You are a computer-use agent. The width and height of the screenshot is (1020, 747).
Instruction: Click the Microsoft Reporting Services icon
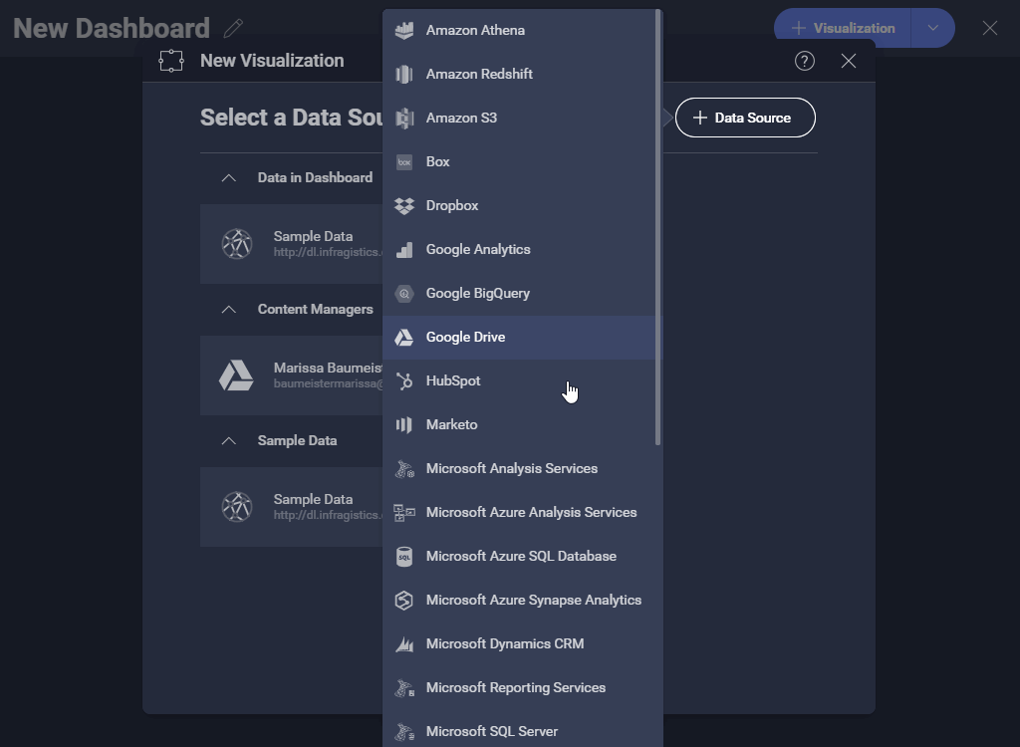click(404, 688)
